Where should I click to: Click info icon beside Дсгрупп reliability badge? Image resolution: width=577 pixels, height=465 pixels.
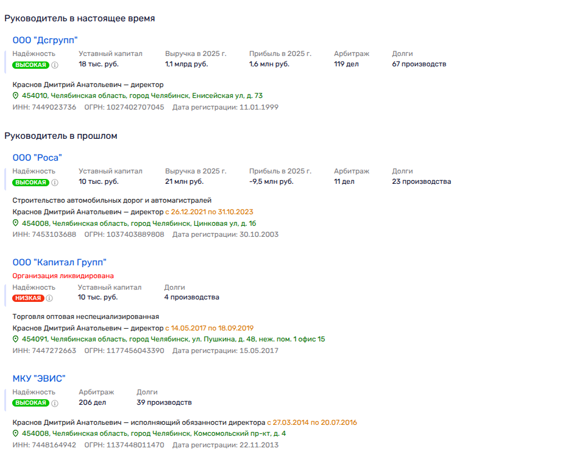(54, 65)
